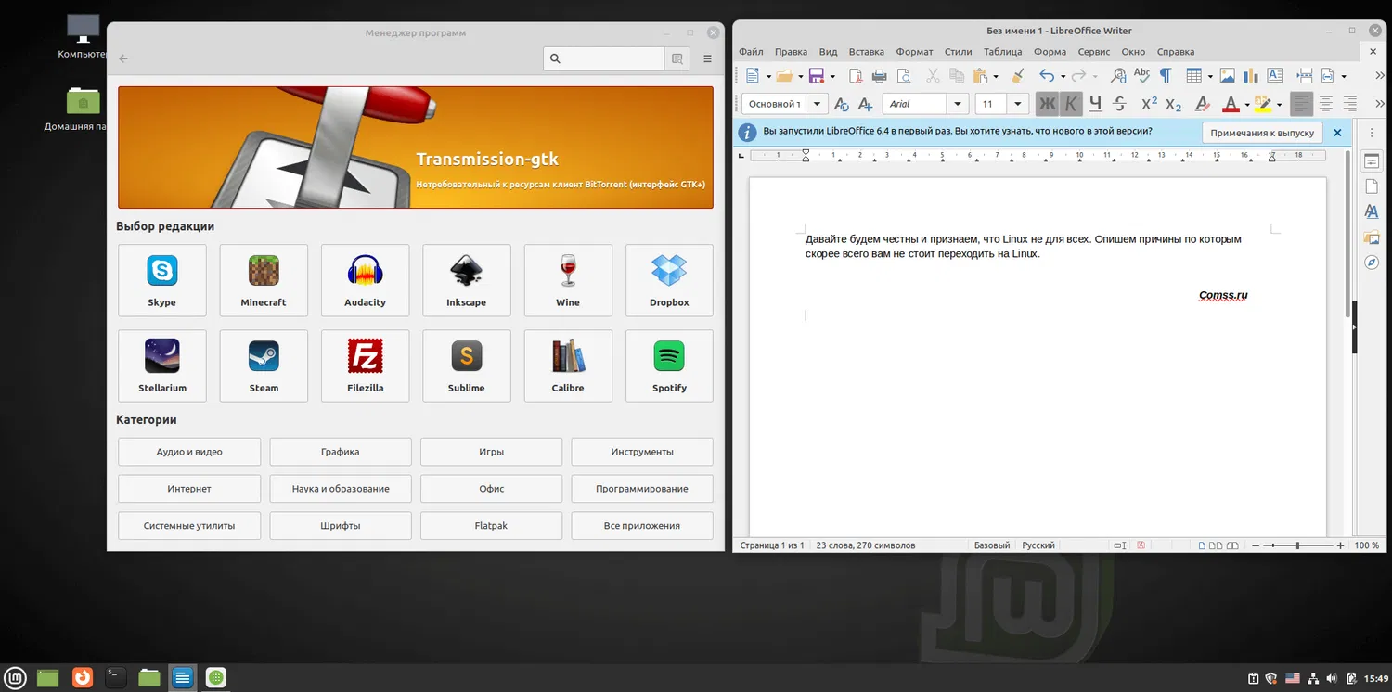The width and height of the screenshot is (1392, 692).
Task: Open the Аудио и видео category
Action: (x=189, y=452)
